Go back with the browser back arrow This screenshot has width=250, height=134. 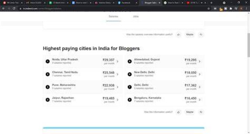coord(3,9)
